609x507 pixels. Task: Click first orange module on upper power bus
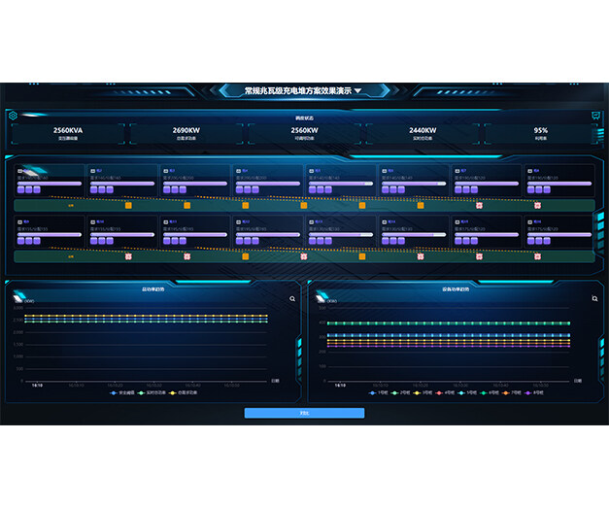(x=128, y=206)
